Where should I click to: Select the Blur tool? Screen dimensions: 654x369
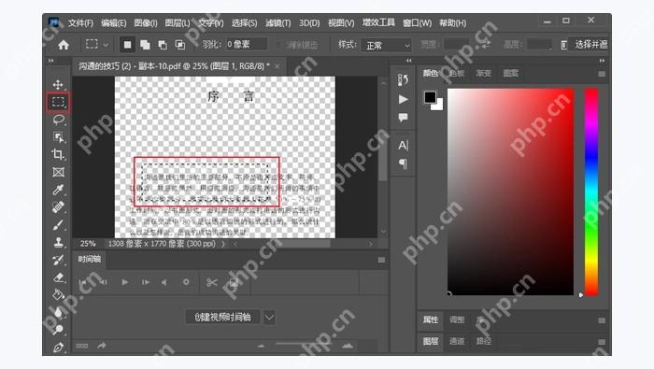click(58, 312)
